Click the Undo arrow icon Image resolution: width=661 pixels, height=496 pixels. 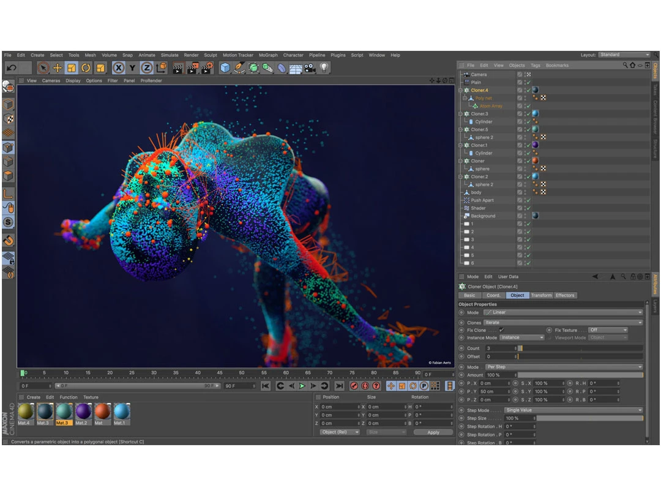tap(12, 68)
